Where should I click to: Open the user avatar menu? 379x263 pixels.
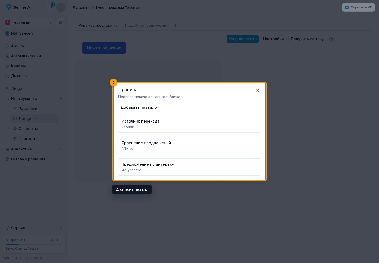coord(61,7)
